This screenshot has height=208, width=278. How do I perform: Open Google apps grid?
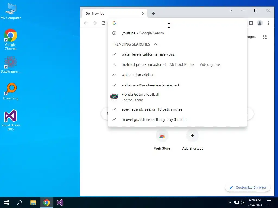[x=265, y=37]
